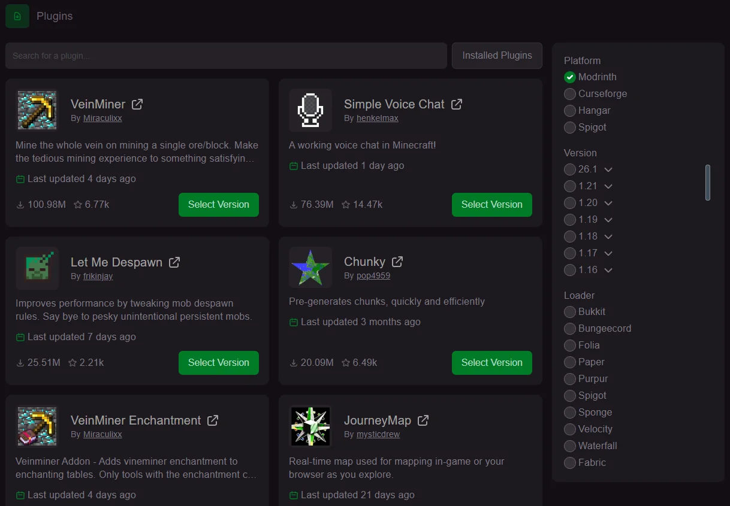Image resolution: width=730 pixels, height=506 pixels.
Task: Open Chunky external link icon
Action: pyautogui.click(x=397, y=262)
